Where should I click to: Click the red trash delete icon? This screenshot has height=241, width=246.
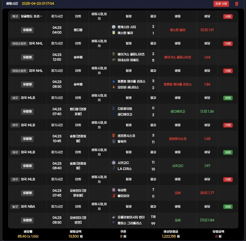(x=236, y=4)
